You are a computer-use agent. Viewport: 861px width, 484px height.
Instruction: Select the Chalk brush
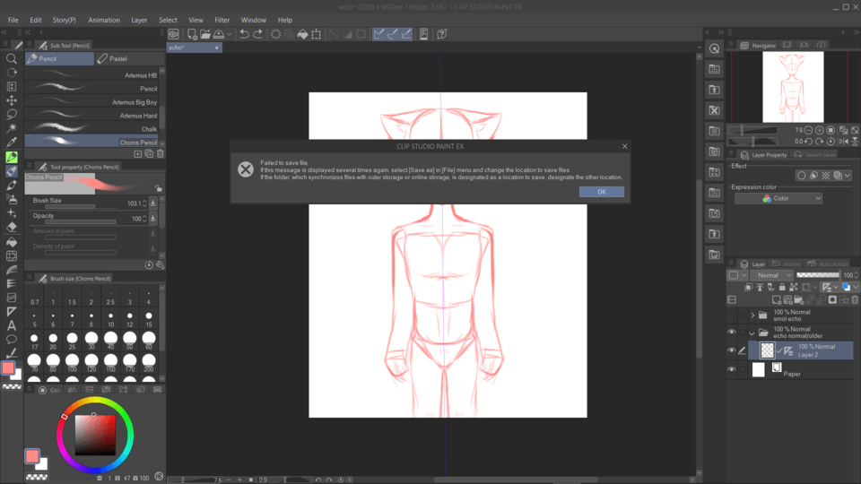(x=91, y=129)
